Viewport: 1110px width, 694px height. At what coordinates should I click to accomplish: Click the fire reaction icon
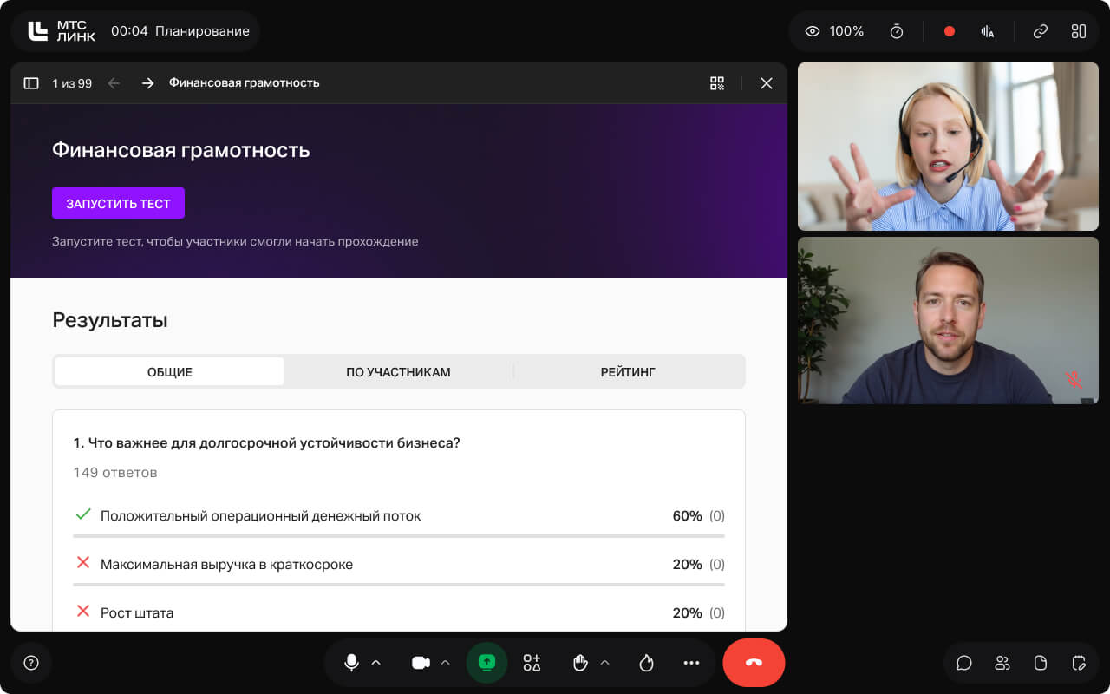click(x=646, y=663)
